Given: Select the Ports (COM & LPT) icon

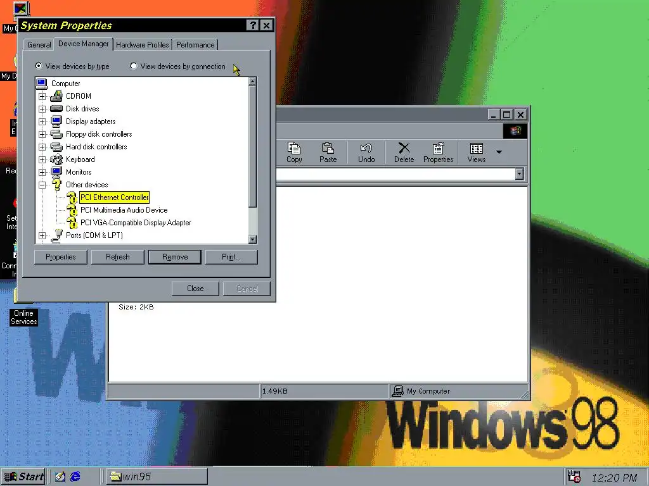Looking at the screenshot, I should pos(56,235).
